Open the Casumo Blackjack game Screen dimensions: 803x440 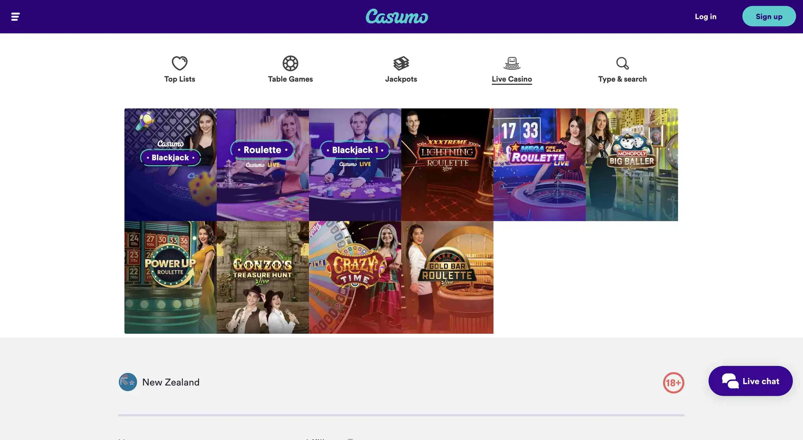click(170, 164)
